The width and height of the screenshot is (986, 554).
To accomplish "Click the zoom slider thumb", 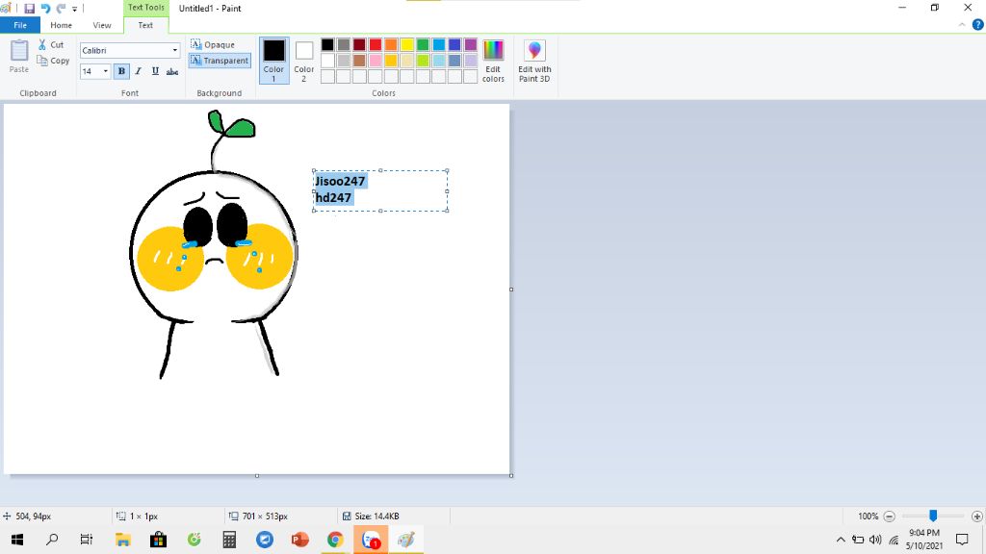I will [x=933, y=516].
